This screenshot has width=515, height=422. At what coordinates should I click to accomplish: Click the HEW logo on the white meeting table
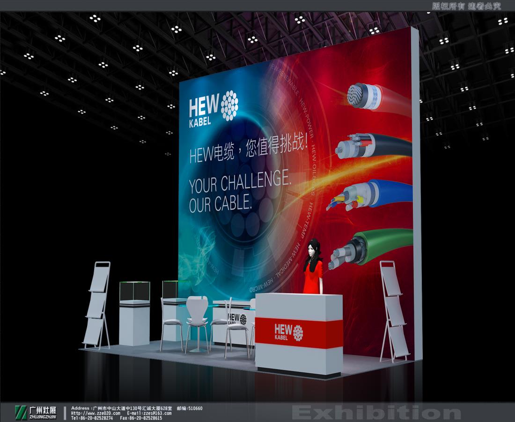(x=236, y=319)
